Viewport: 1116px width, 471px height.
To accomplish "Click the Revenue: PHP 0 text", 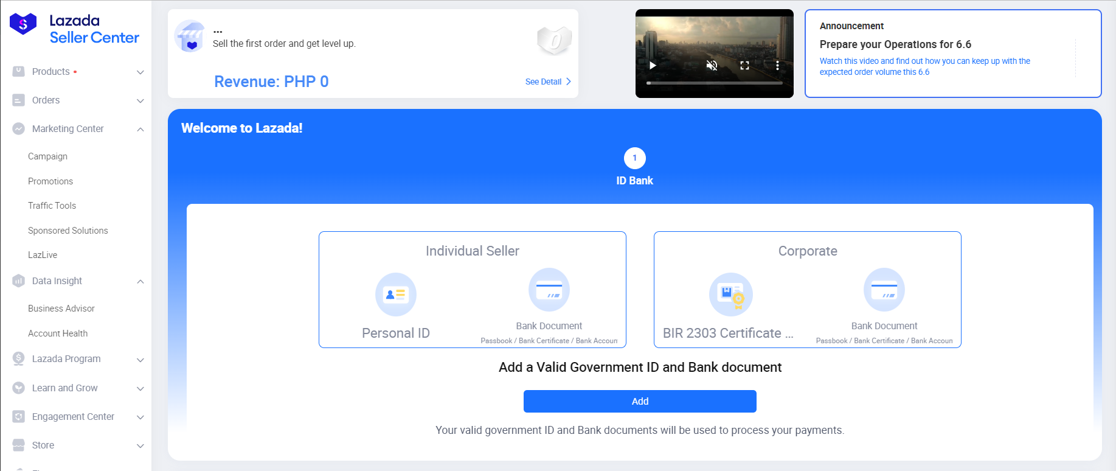I will (x=271, y=82).
